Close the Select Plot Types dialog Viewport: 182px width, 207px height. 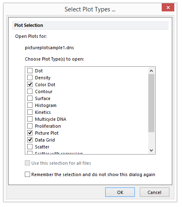point(168,7)
